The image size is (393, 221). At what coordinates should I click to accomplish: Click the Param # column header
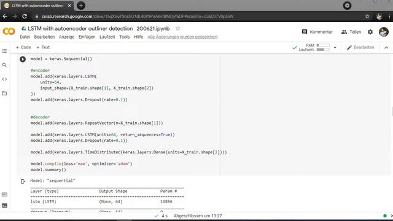tap(169, 191)
